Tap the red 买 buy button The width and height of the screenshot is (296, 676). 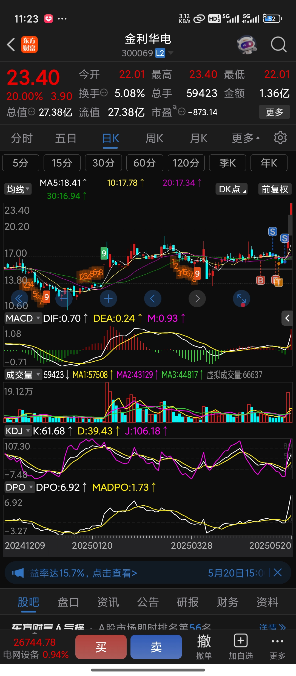pos(101,647)
